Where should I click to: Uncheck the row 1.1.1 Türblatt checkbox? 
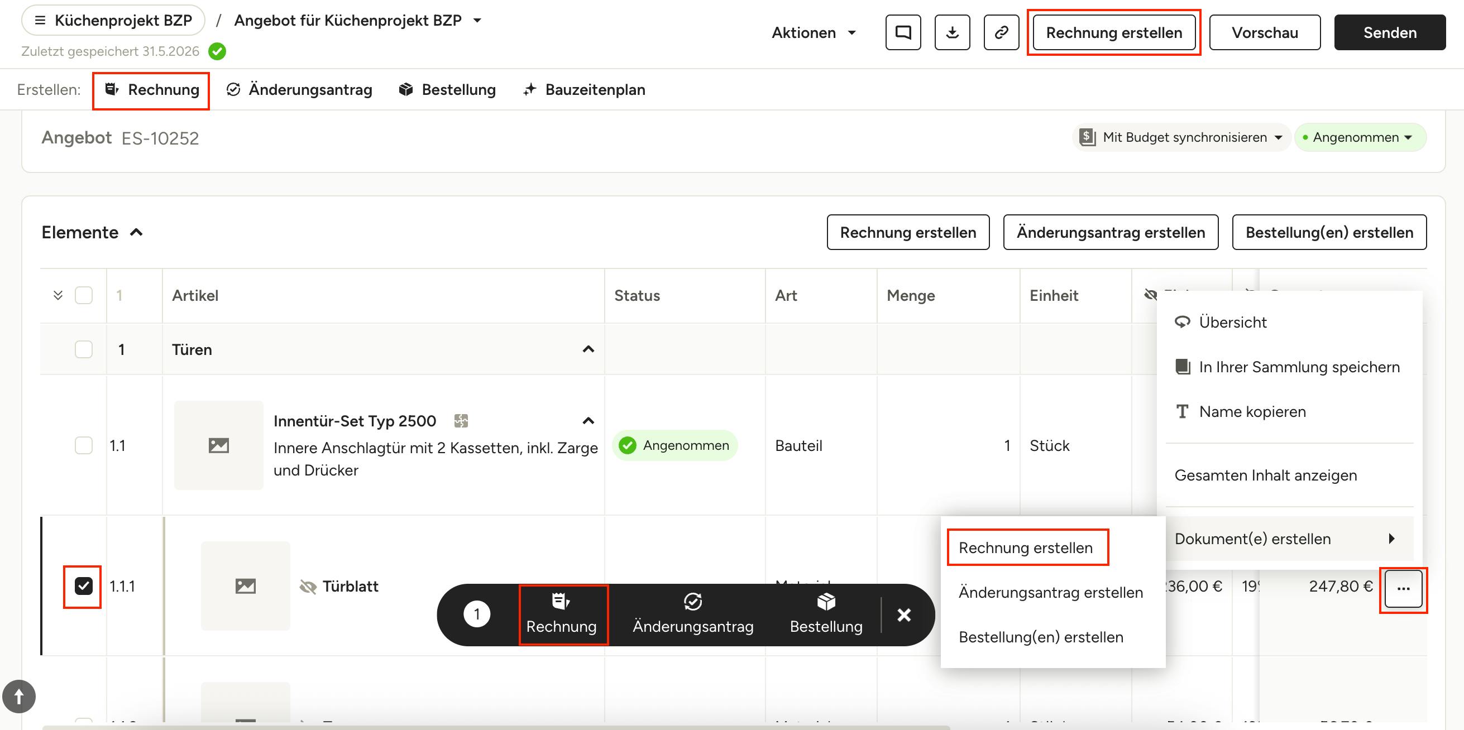(x=84, y=585)
